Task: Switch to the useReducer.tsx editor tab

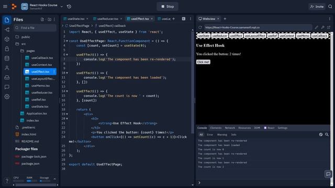Action: click(107, 19)
